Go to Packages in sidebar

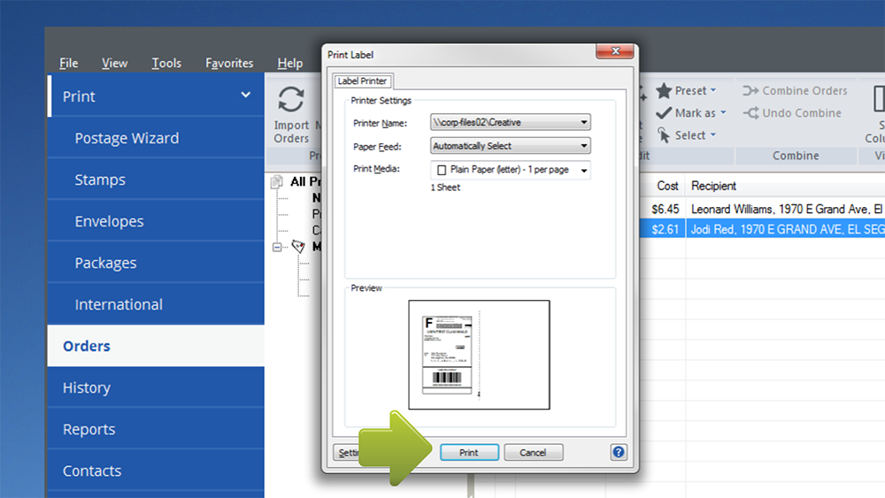pos(156,263)
